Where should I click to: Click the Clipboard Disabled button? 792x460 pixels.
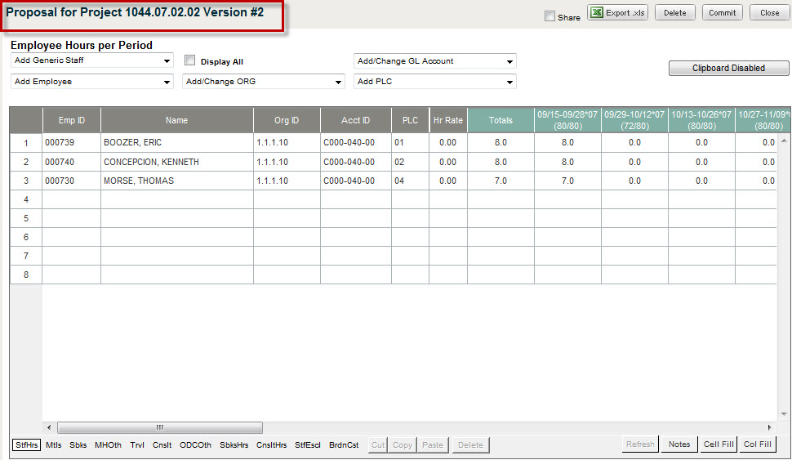pos(728,69)
